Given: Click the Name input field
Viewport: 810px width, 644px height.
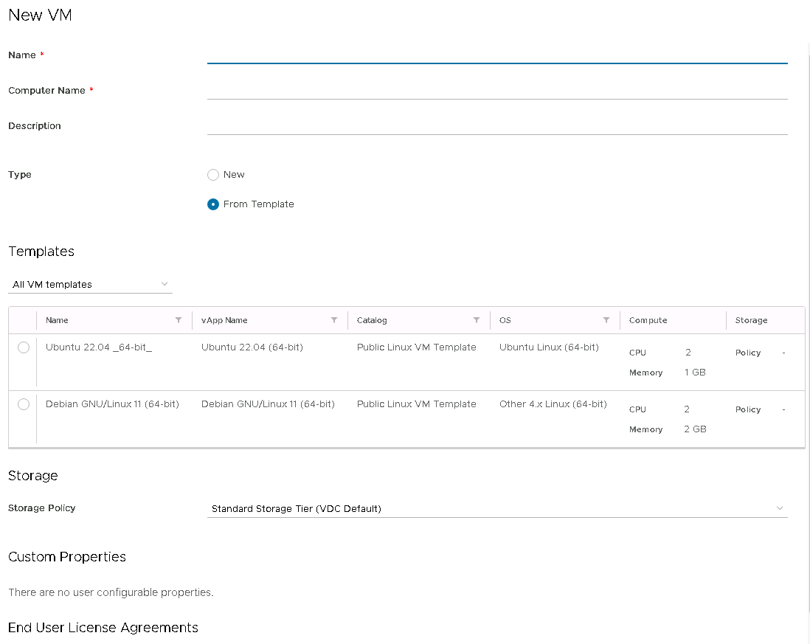Looking at the screenshot, I should tap(496, 55).
